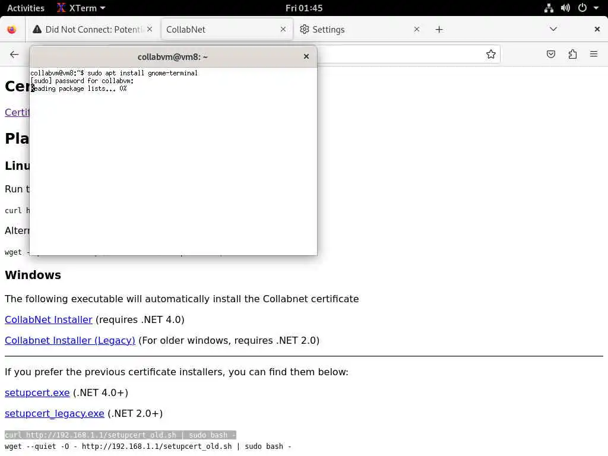Select the CollabNet tab
This screenshot has width=608, height=456.
[x=226, y=30]
